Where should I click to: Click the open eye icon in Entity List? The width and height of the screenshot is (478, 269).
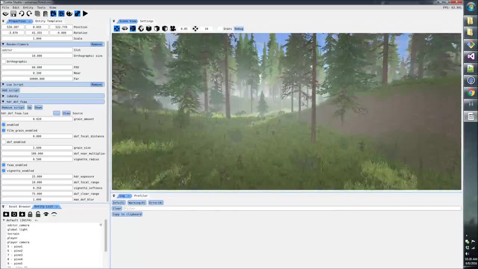pyautogui.click(x=46, y=214)
